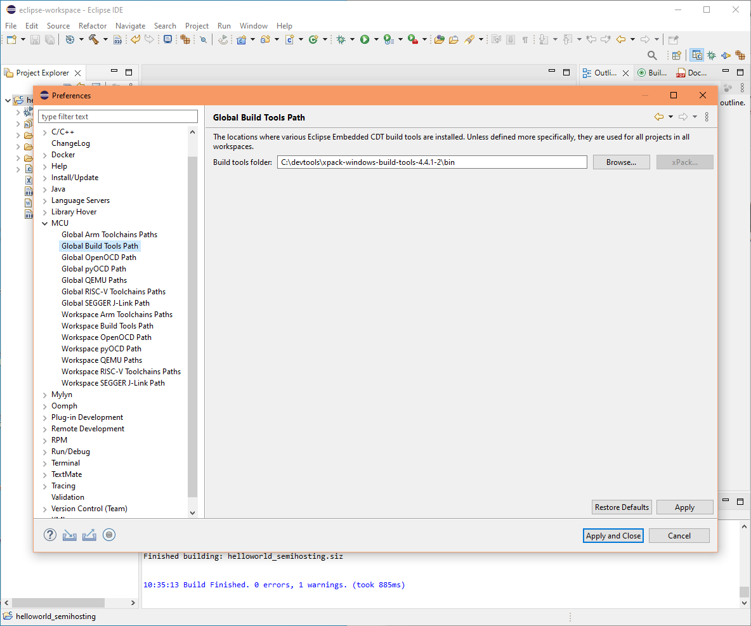751x626 pixels.
Task: Click inside the Build tools folder text field
Action: (431, 162)
